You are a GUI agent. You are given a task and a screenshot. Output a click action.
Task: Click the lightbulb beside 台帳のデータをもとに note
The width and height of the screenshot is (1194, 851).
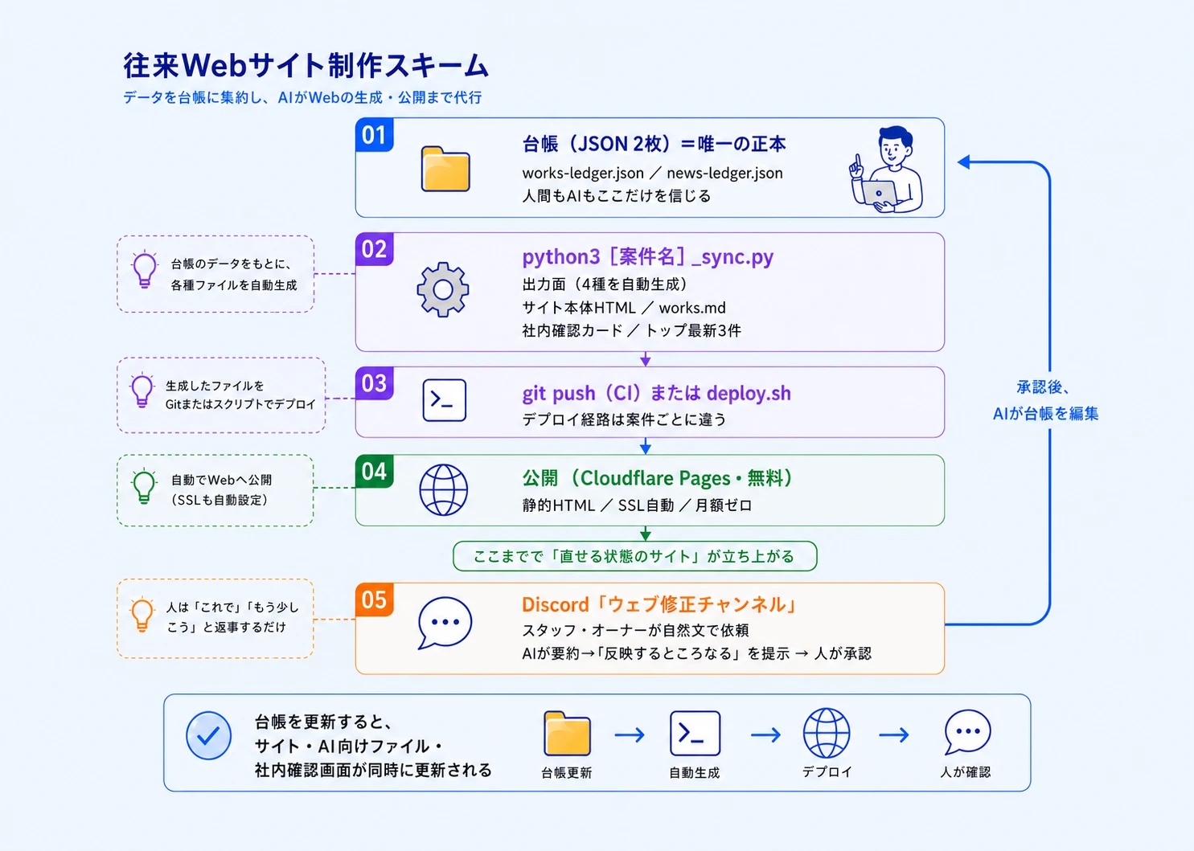(145, 270)
